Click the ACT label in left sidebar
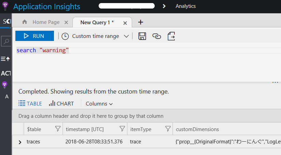This screenshot has width=281, height=155. 6,73
